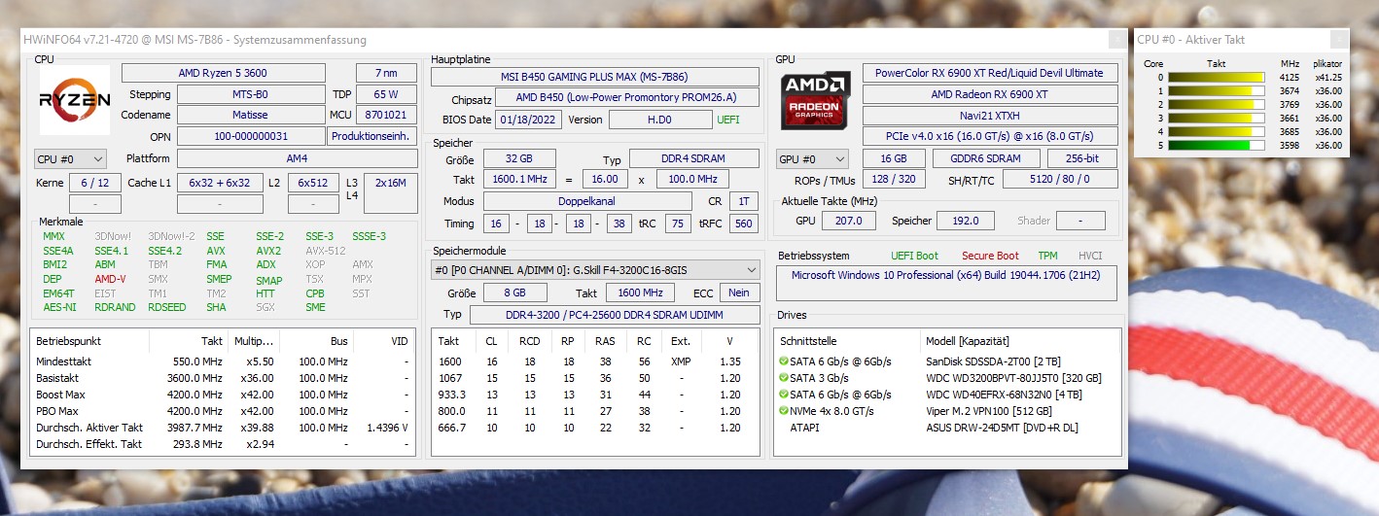1379x516 pixels.
Task: Click Core 5 green clock bar
Action: click(x=1216, y=145)
